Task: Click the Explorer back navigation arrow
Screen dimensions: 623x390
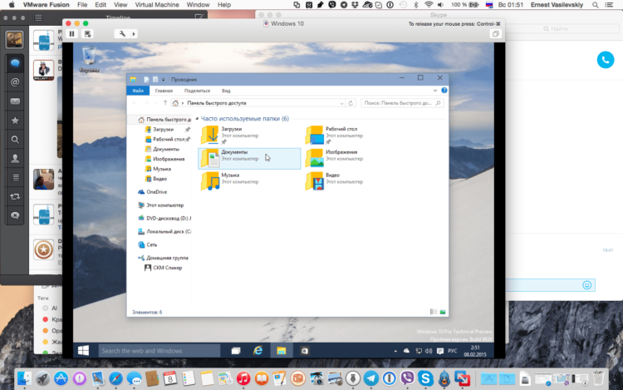Action: point(135,103)
